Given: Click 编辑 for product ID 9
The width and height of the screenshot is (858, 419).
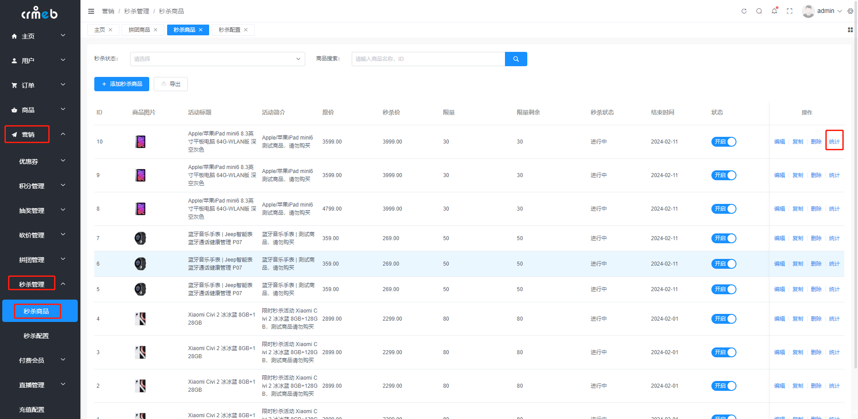Looking at the screenshot, I should tap(779, 175).
